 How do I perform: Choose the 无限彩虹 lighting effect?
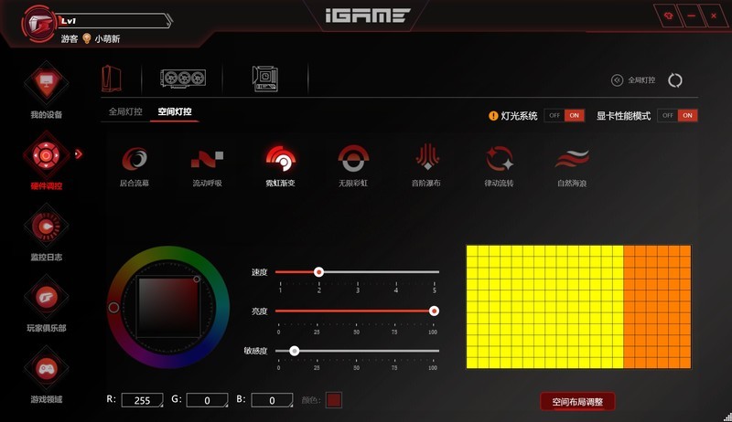point(353,166)
